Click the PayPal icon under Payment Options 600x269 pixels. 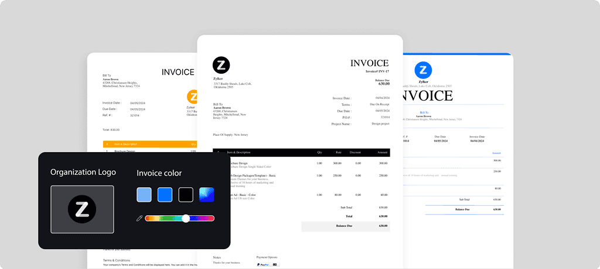[x=264, y=264]
